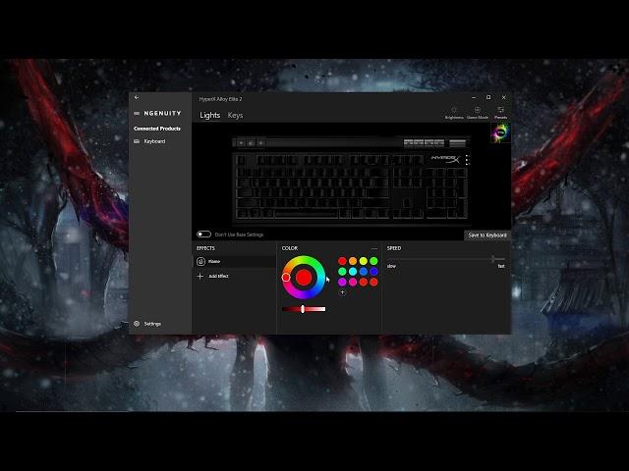The width and height of the screenshot is (629, 471).
Task: Click the Add effect plus icon
Action: pos(200,276)
